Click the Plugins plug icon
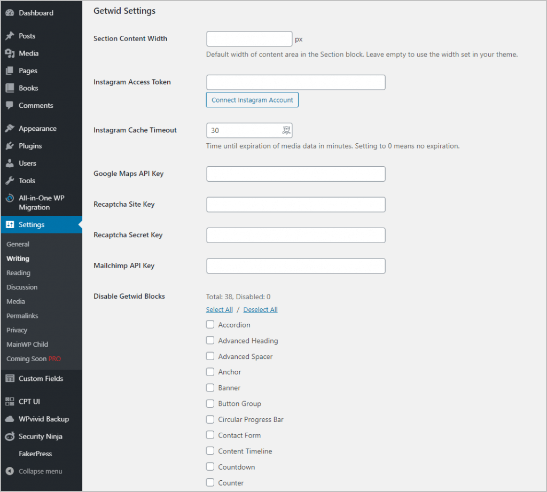547x492 pixels. (x=10, y=146)
